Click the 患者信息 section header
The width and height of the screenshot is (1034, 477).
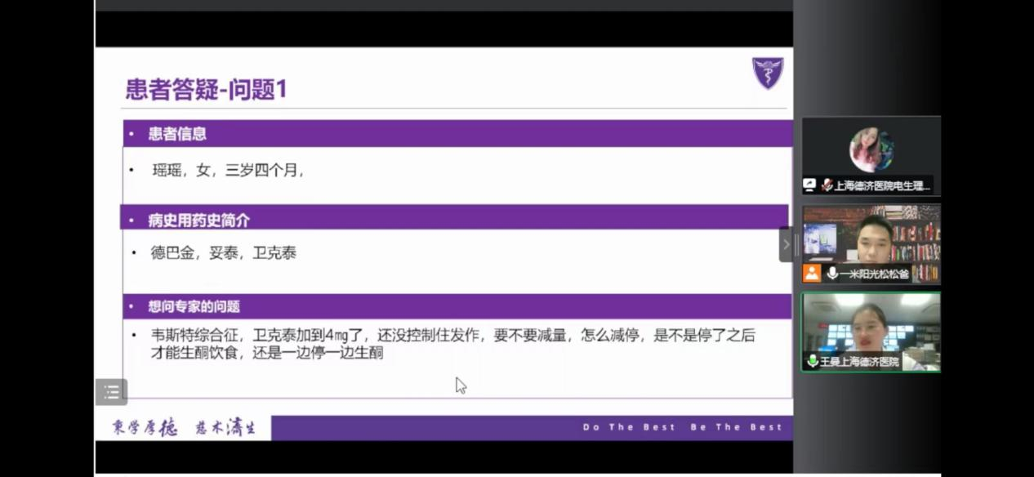point(177,134)
